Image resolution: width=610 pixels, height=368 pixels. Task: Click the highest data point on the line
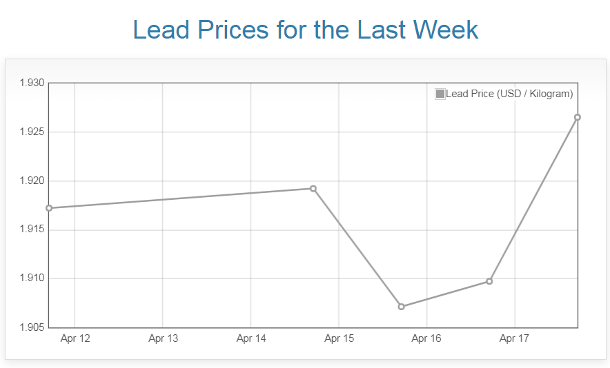click(x=578, y=117)
